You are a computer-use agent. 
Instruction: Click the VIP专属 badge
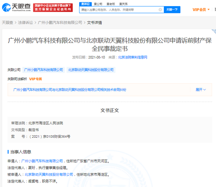click(35, 79)
